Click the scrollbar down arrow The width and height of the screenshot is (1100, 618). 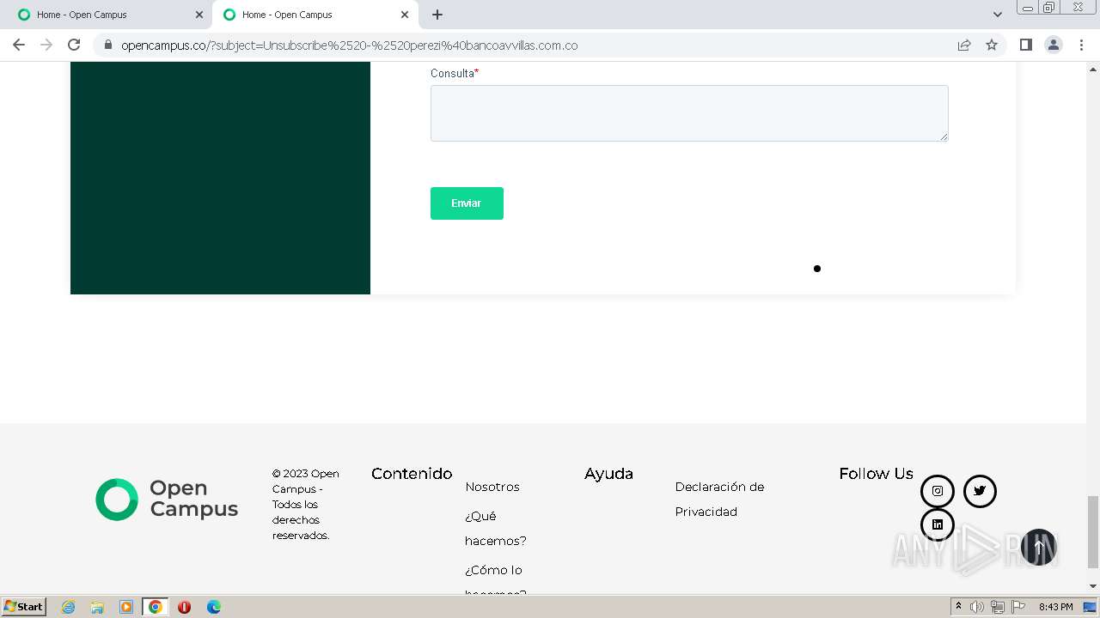[1093, 586]
